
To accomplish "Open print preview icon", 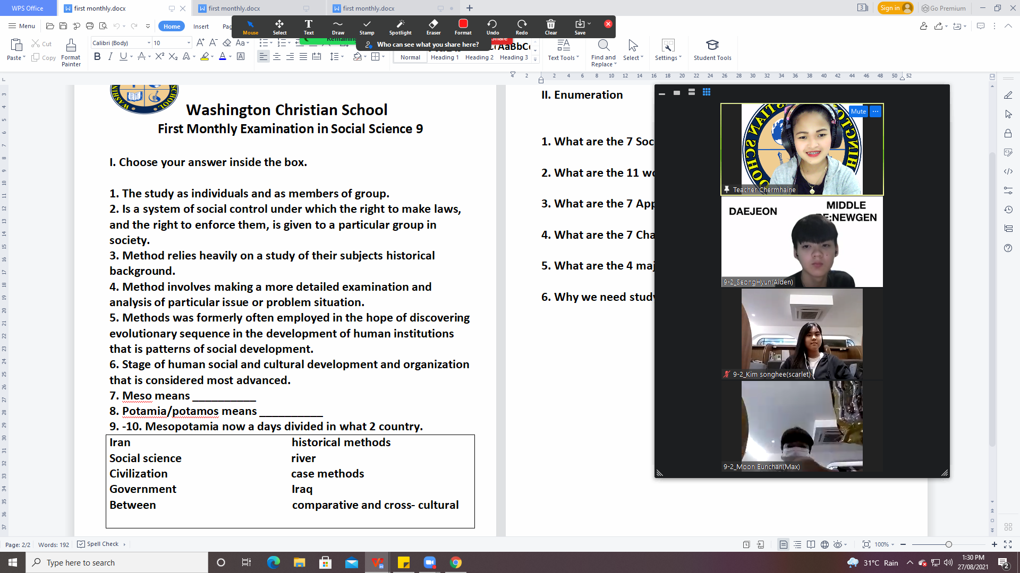I will pos(103,26).
